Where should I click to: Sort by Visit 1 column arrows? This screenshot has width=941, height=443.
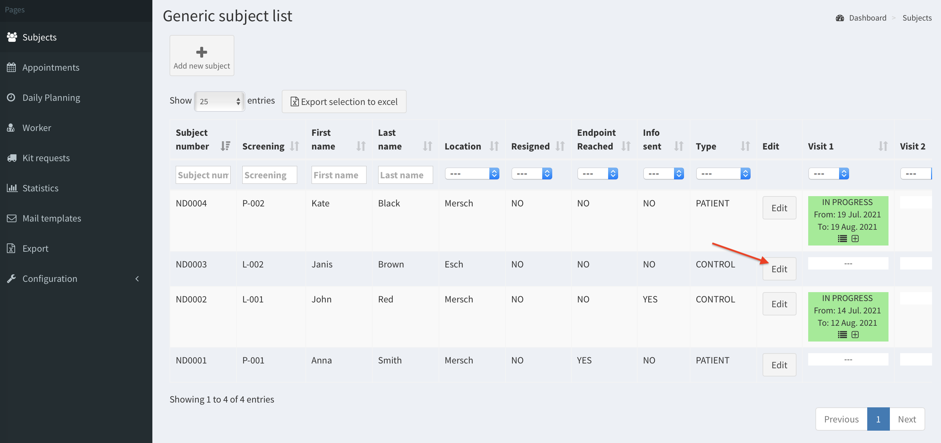[883, 146]
